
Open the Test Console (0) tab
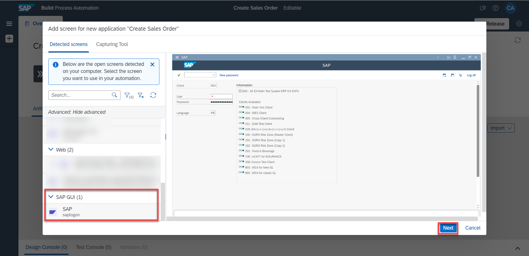[x=93, y=247]
